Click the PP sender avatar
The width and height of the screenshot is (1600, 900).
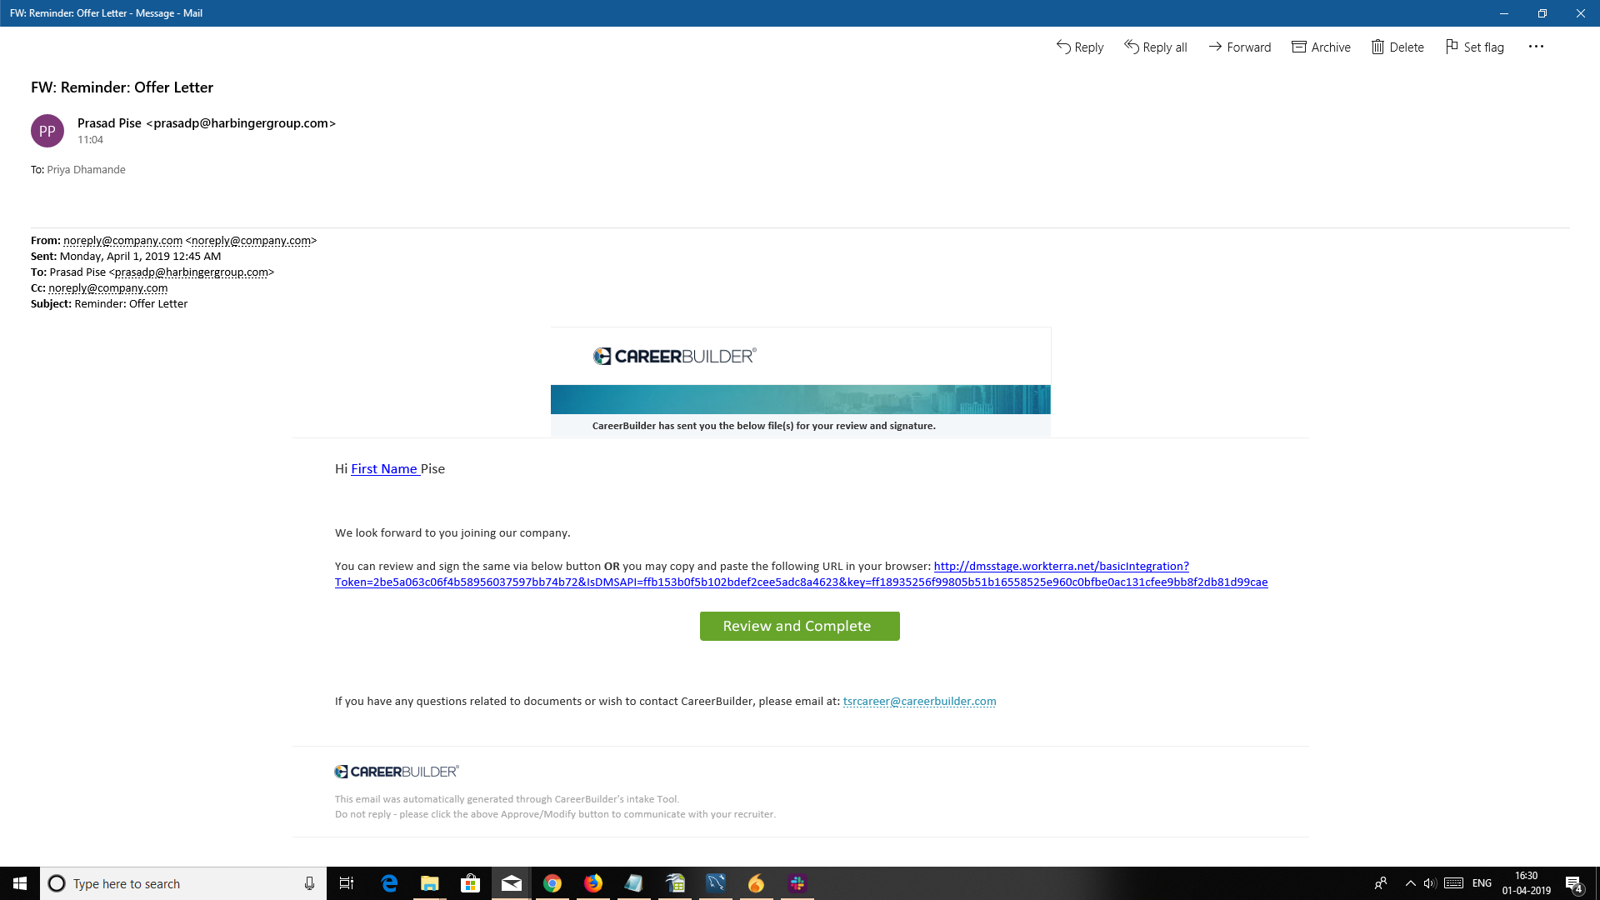47,131
